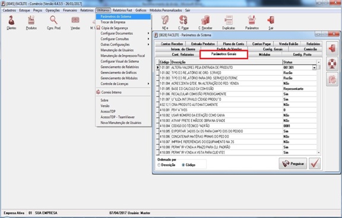Choose Parâmetros do Sistema menu entry
The image size is (342, 218).
pyautogui.click(x=123, y=17)
